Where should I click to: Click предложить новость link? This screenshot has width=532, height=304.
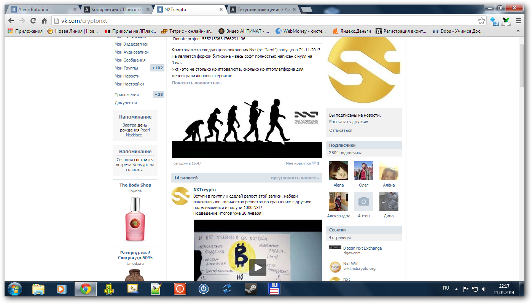pyautogui.click(x=295, y=178)
